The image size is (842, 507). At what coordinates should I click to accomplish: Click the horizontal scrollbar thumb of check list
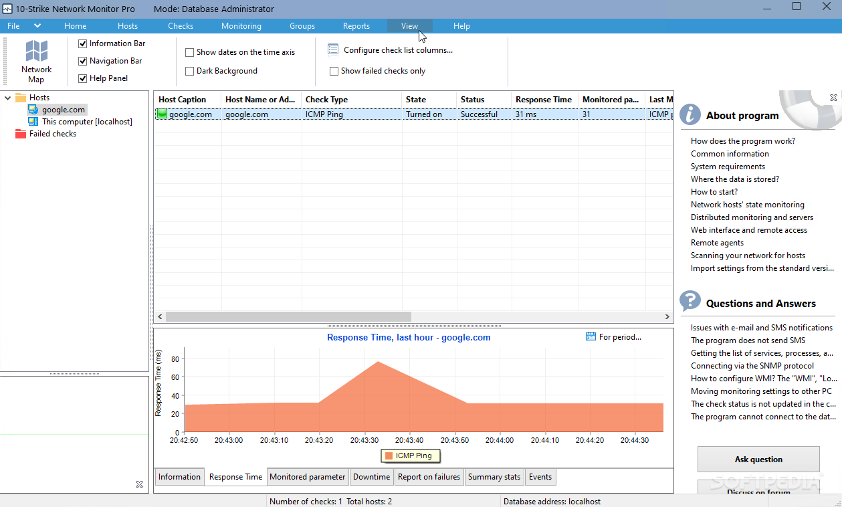tap(288, 316)
